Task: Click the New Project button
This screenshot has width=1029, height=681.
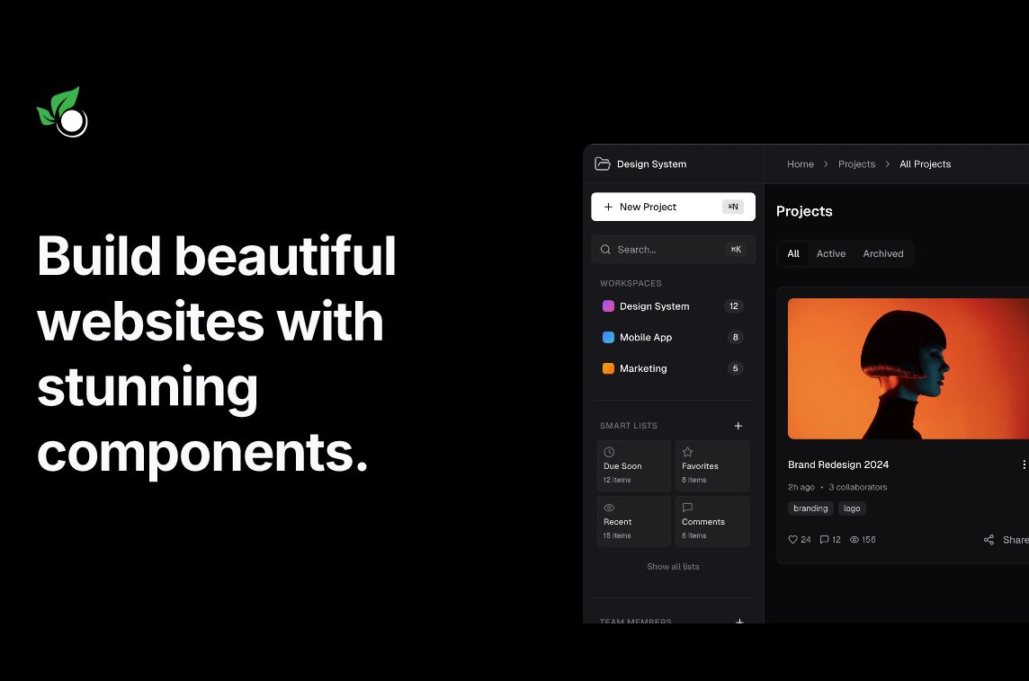Action: (x=673, y=207)
